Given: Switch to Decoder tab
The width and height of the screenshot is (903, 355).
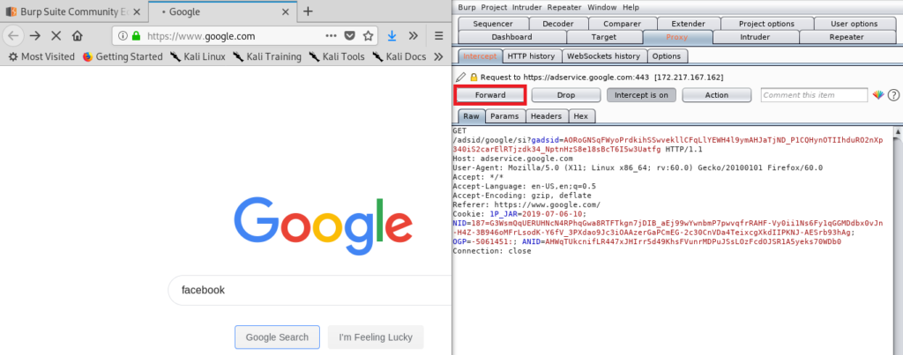Looking at the screenshot, I should (x=558, y=24).
